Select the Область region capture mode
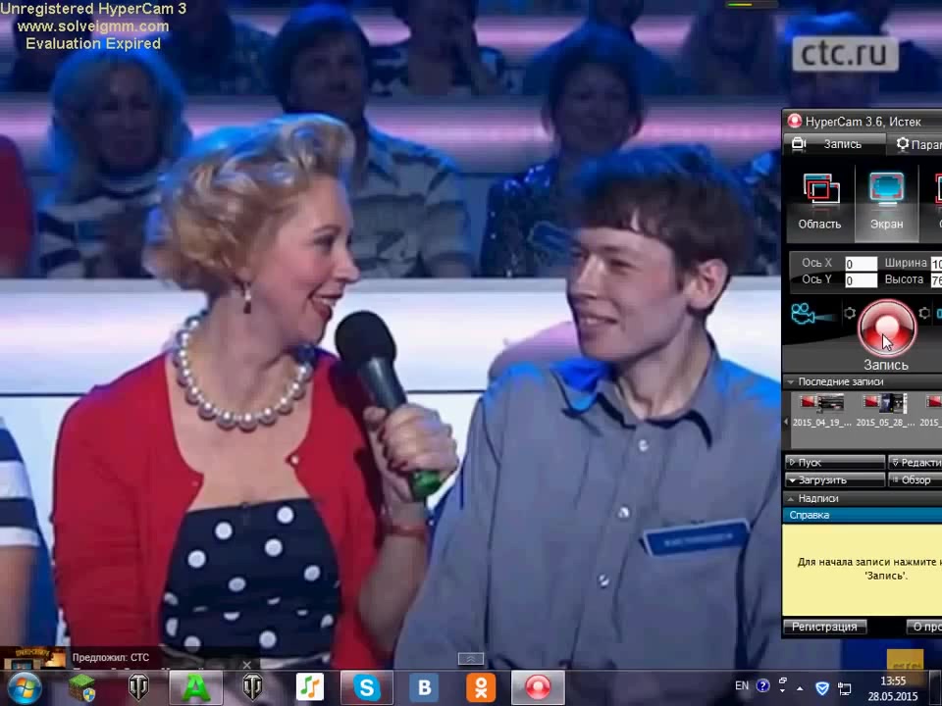Screen dimensions: 942x706 point(819,201)
